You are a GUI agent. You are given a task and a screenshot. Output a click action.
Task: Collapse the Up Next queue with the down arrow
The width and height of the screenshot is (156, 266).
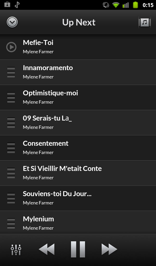pyautogui.click(x=12, y=23)
